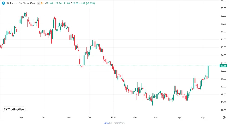This screenshot has width=229, height=126.
Task: Click the Mar label on time axis
Action: click(156, 117)
